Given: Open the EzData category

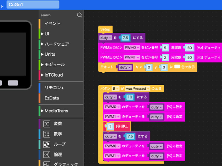Looking at the screenshot, I should (52, 98).
